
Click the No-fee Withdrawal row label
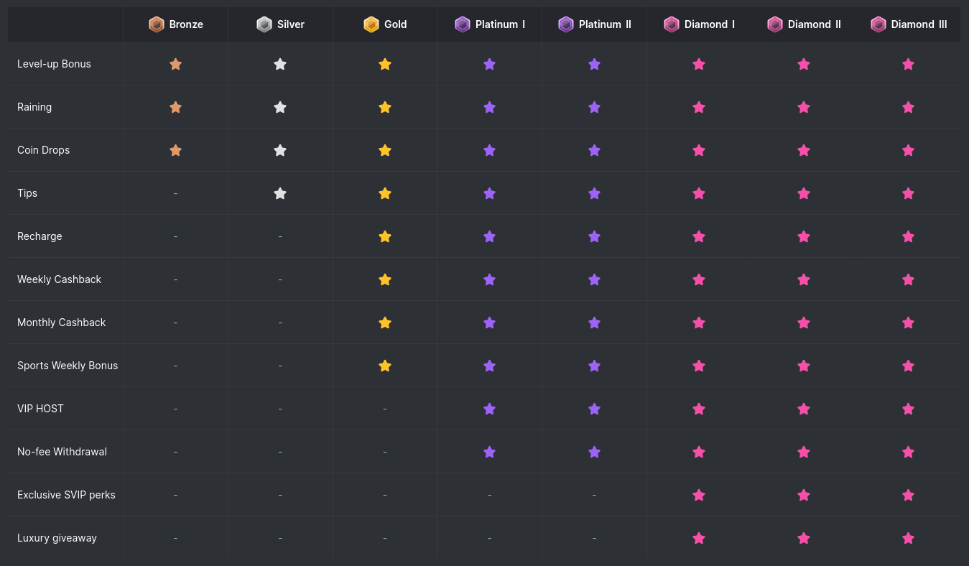(x=62, y=452)
